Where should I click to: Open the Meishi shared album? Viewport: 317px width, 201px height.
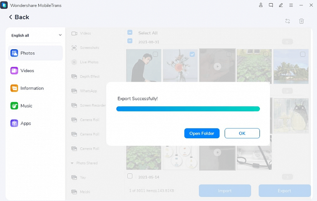click(81, 192)
